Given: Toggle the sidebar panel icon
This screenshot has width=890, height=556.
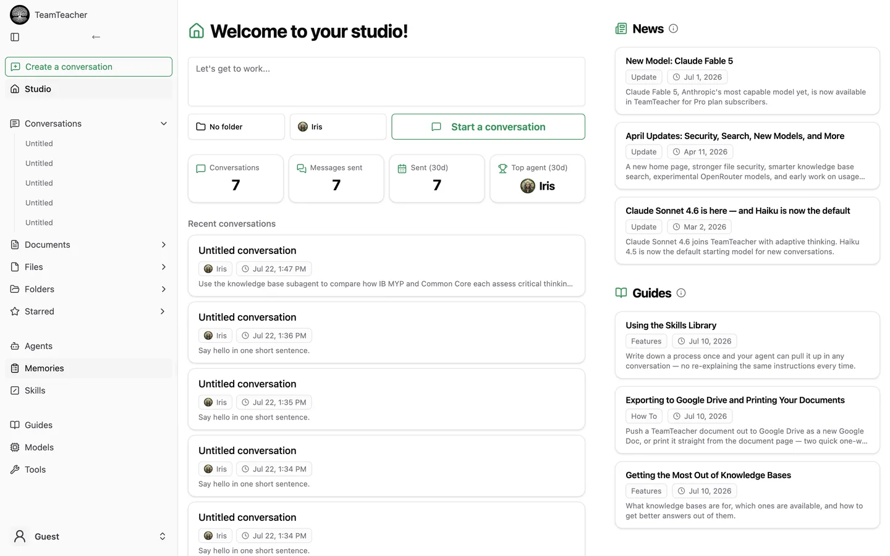Looking at the screenshot, I should point(15,37).
